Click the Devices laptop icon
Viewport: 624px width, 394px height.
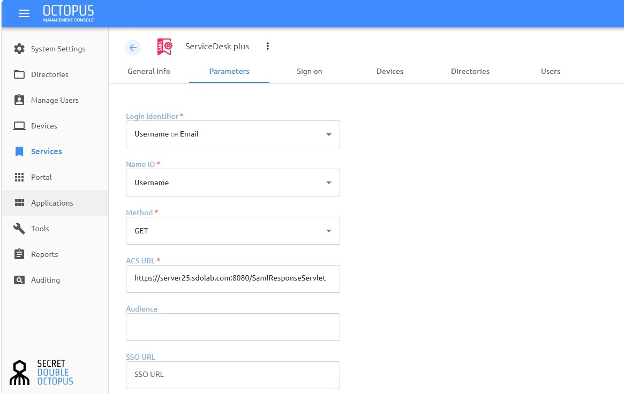pyautogui.click(x=19, y=126)
